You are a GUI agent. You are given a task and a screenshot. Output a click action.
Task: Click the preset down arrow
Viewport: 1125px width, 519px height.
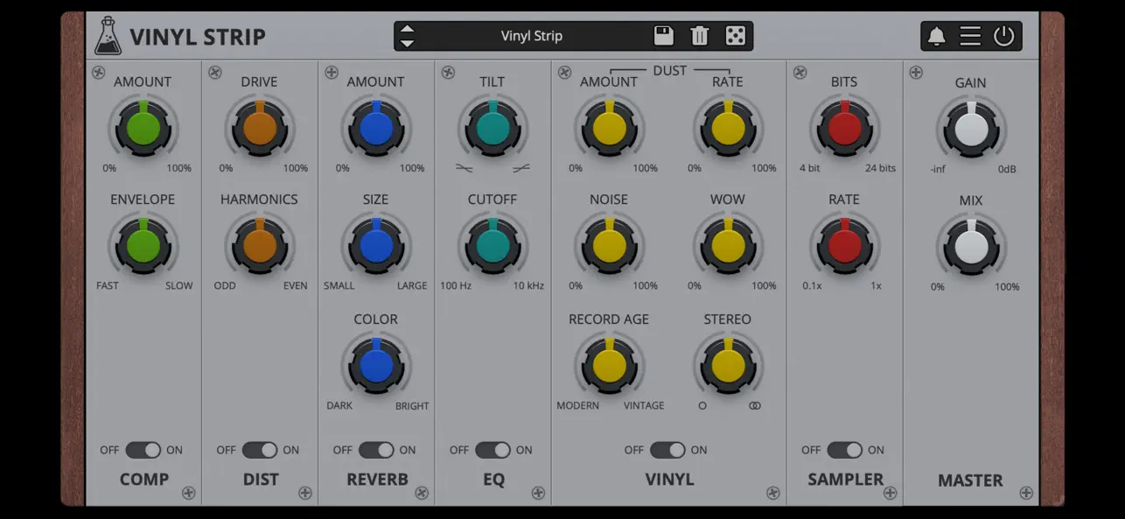pos(407,42)
